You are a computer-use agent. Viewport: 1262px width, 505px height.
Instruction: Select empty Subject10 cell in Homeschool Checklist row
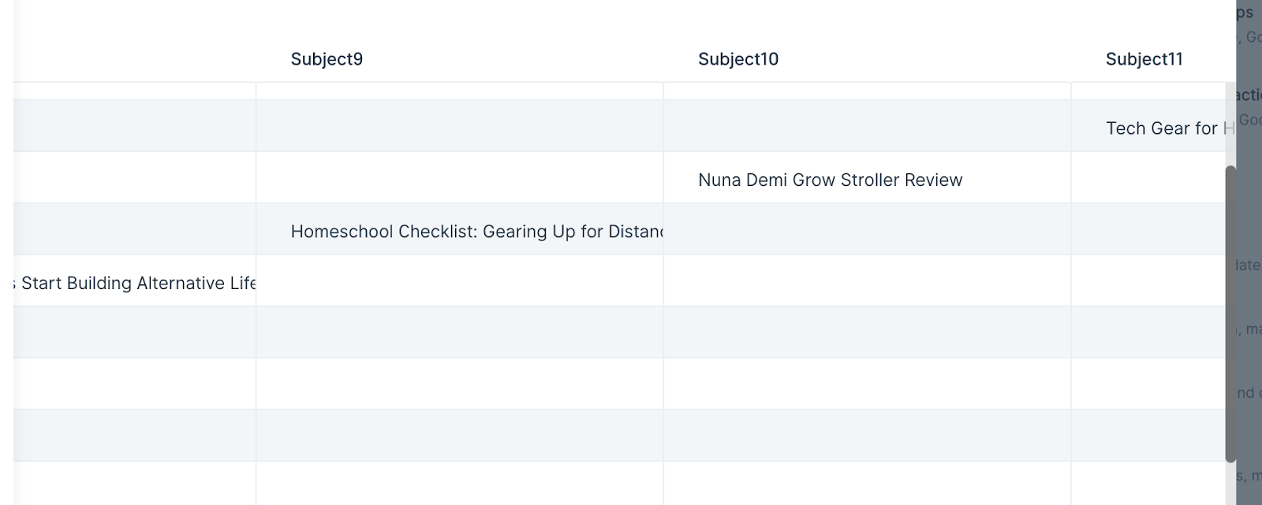[867, 229]
